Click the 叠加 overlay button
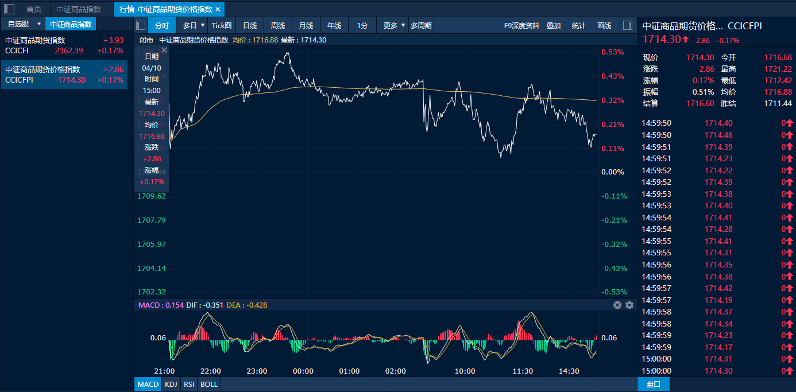This screenshot has height=392, width=796. click(x=554, y=25)
